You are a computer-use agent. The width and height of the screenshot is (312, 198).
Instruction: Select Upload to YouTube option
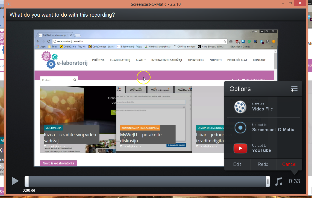tap(261, 148)
